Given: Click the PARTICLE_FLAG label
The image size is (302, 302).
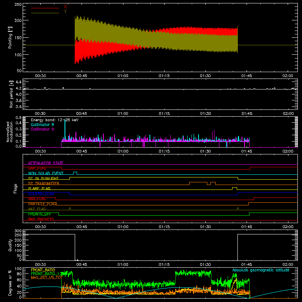Looking at the screenshot, I should point(42,204).
